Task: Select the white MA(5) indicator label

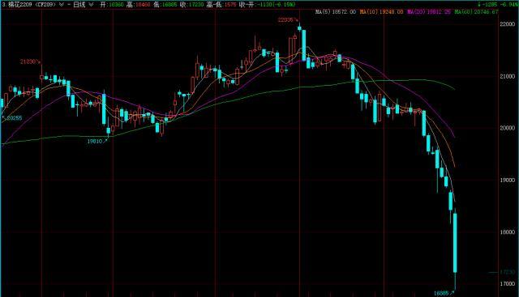Action: pos(336,12)
